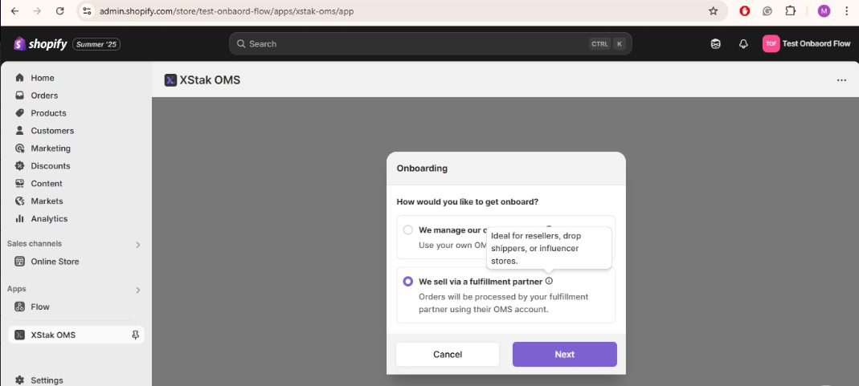The image size is (859, 386).
Task: Click the info icon beside fulfillment partner option
Action: tap(549, 281)
